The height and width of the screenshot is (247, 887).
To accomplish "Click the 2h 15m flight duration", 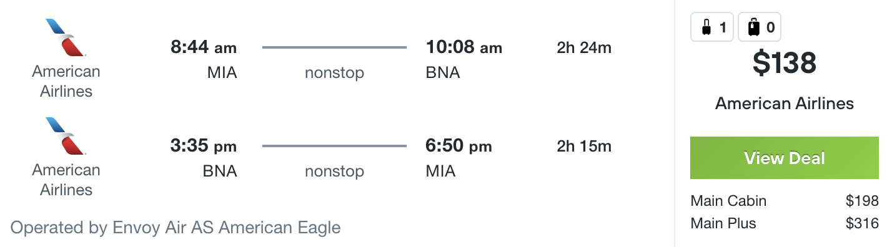I will pos(584,147).
